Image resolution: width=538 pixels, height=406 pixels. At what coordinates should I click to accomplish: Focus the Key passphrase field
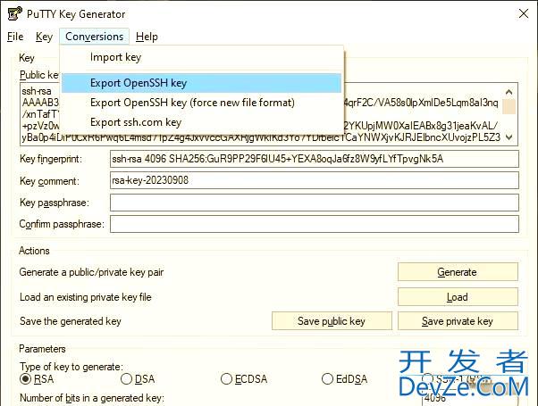pos(315,203)
